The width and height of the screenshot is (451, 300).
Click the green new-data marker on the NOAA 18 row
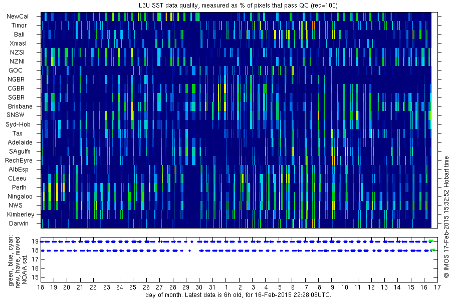point(433,250)
